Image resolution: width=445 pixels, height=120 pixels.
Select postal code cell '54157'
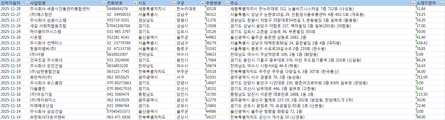tap(217, 117)
